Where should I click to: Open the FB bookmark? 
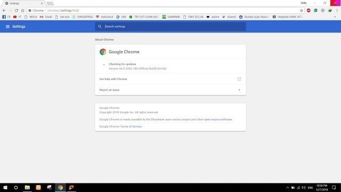[x=6, y=17]
